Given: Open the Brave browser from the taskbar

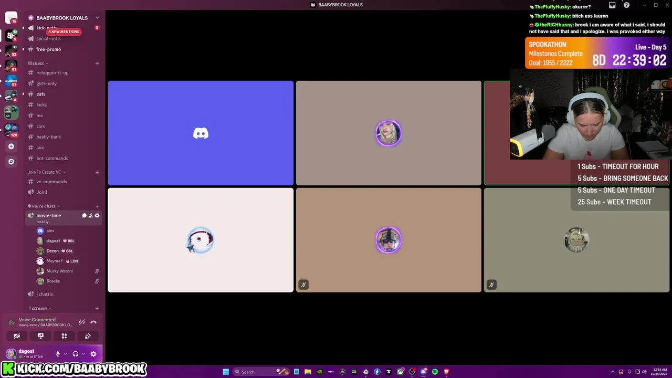Looking at the screenshot, I should pyautogui.click(x=446, y=372).
